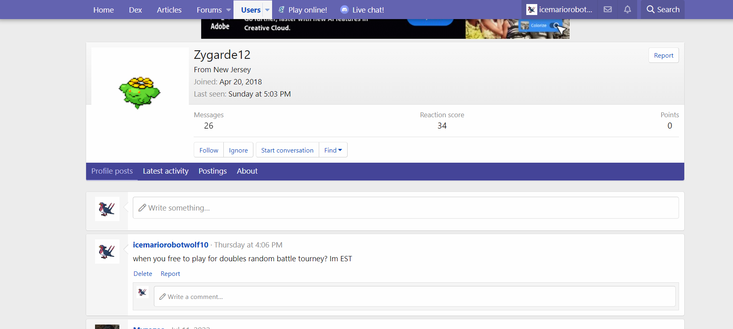Click the Write something input field
This screenshot has height=329, width=733.
(x=406, y=208)
